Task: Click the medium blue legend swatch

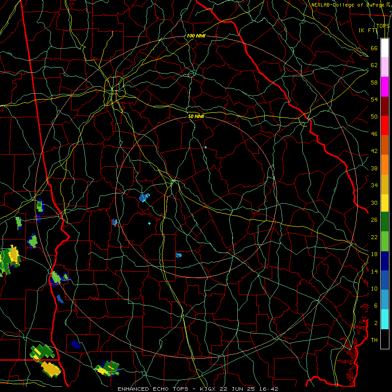Action: pos(385,280)
